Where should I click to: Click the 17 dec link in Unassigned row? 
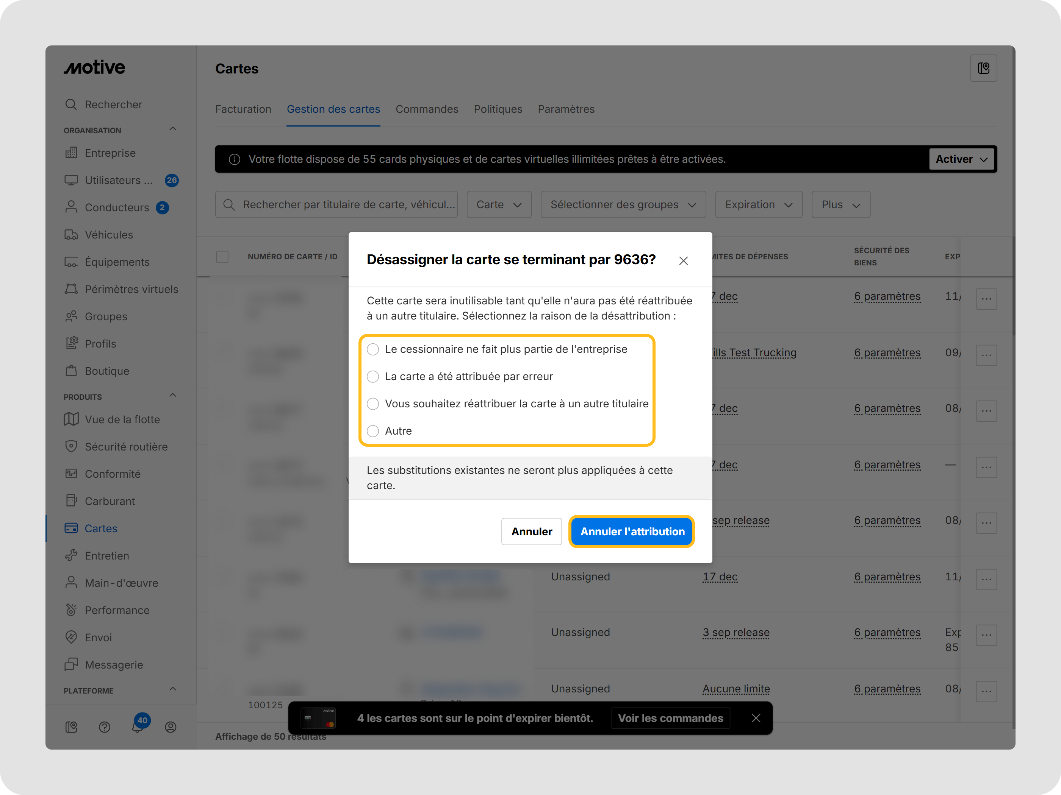point(720,577)
